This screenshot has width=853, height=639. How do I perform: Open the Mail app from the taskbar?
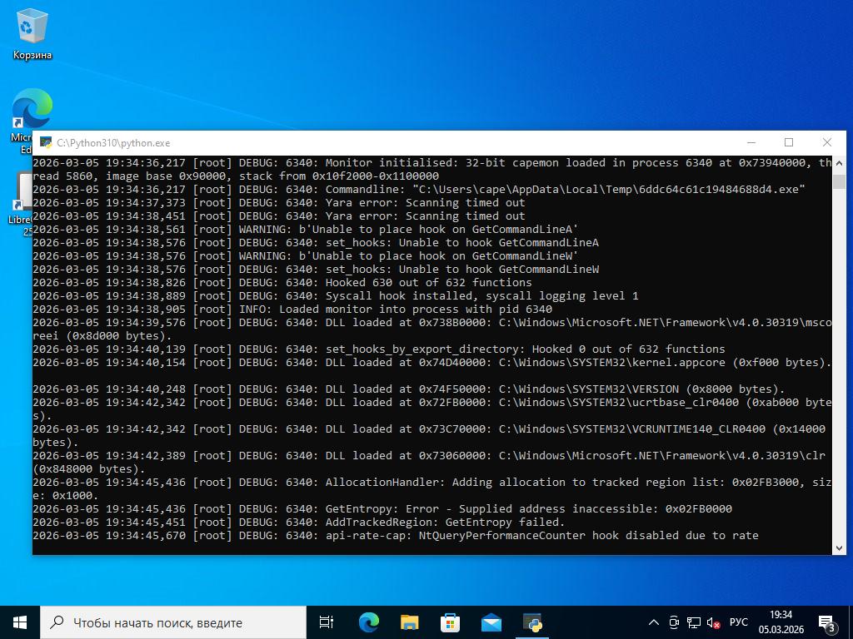(x=491, y=622)
